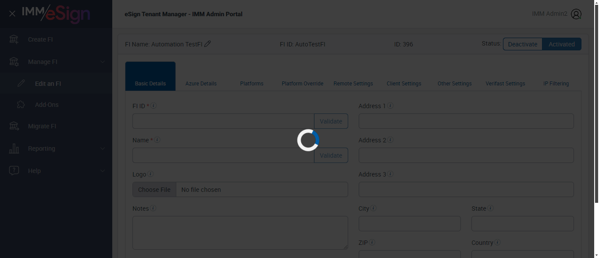Screen dimensions: 599x258
Task: Click the Create FI bank icon
Action: pos(14,39)
